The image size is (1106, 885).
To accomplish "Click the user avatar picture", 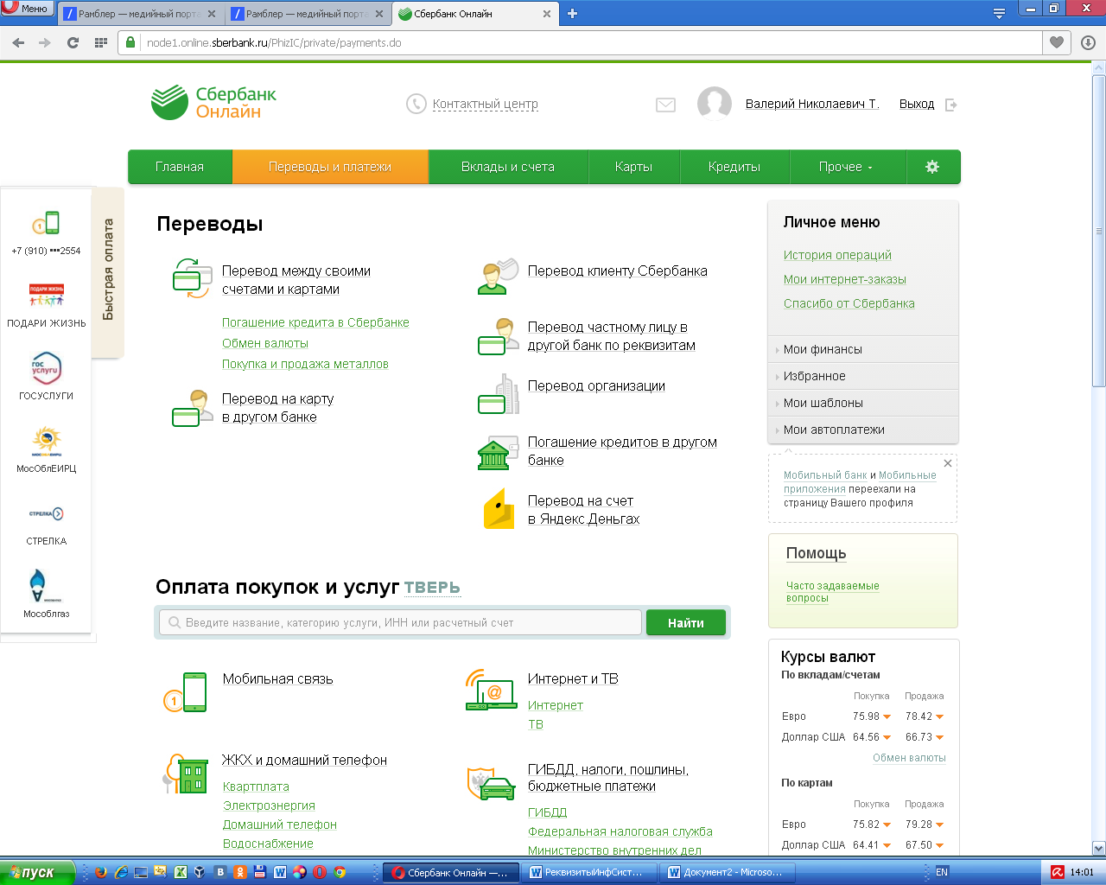I will click(x=715, y=104).
